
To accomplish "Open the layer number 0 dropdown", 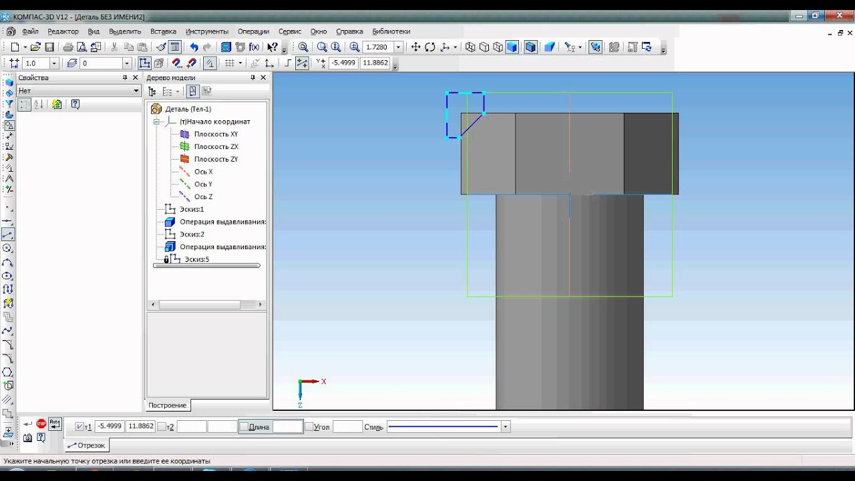I will 126,63.
